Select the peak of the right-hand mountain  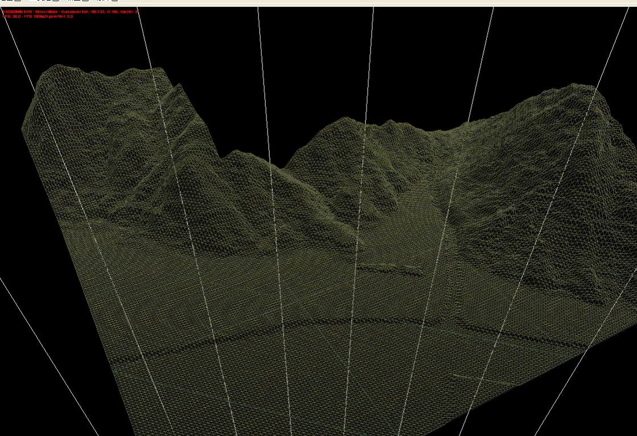(x=575, y=87)
